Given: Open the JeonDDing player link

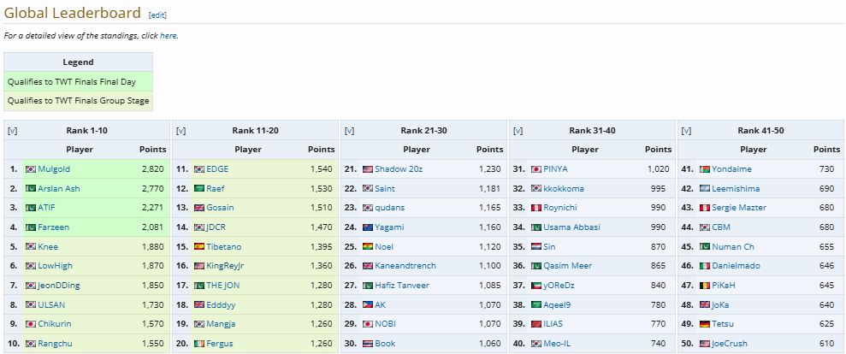Looking at the screenshot, I should [59, 286].
